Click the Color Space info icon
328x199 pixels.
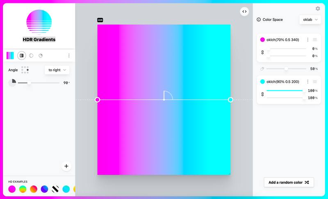(x=259, y=19)
